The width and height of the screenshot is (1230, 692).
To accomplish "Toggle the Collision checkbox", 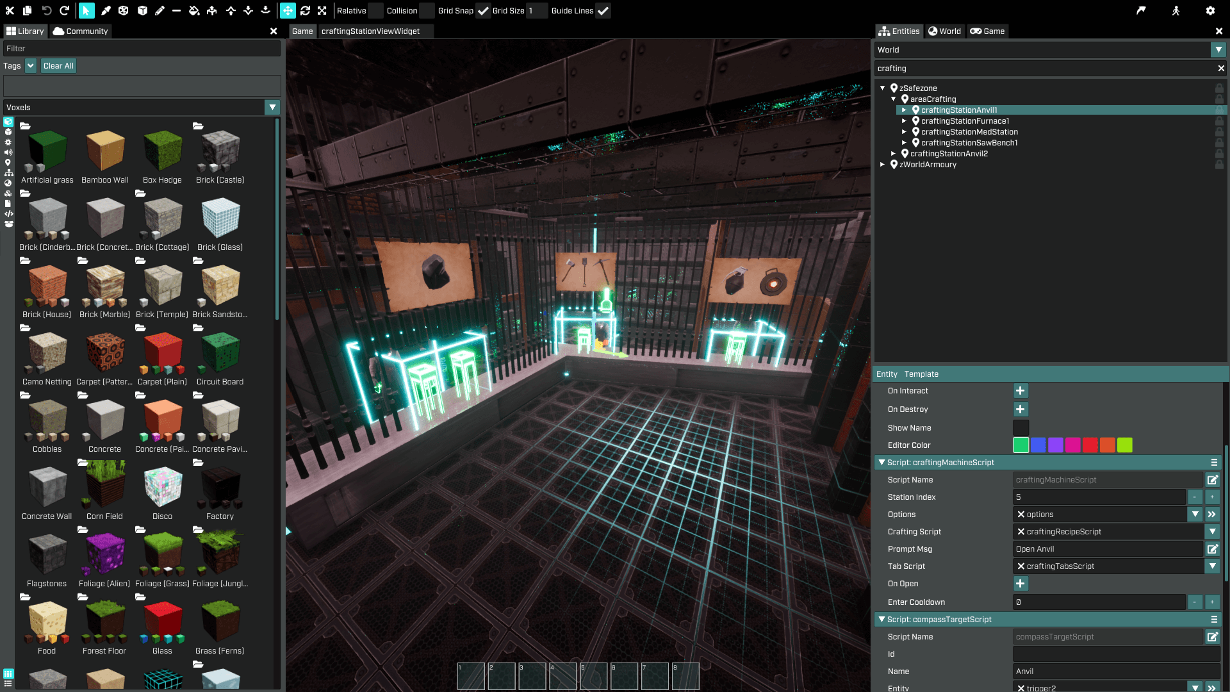I will click(427, 10).
